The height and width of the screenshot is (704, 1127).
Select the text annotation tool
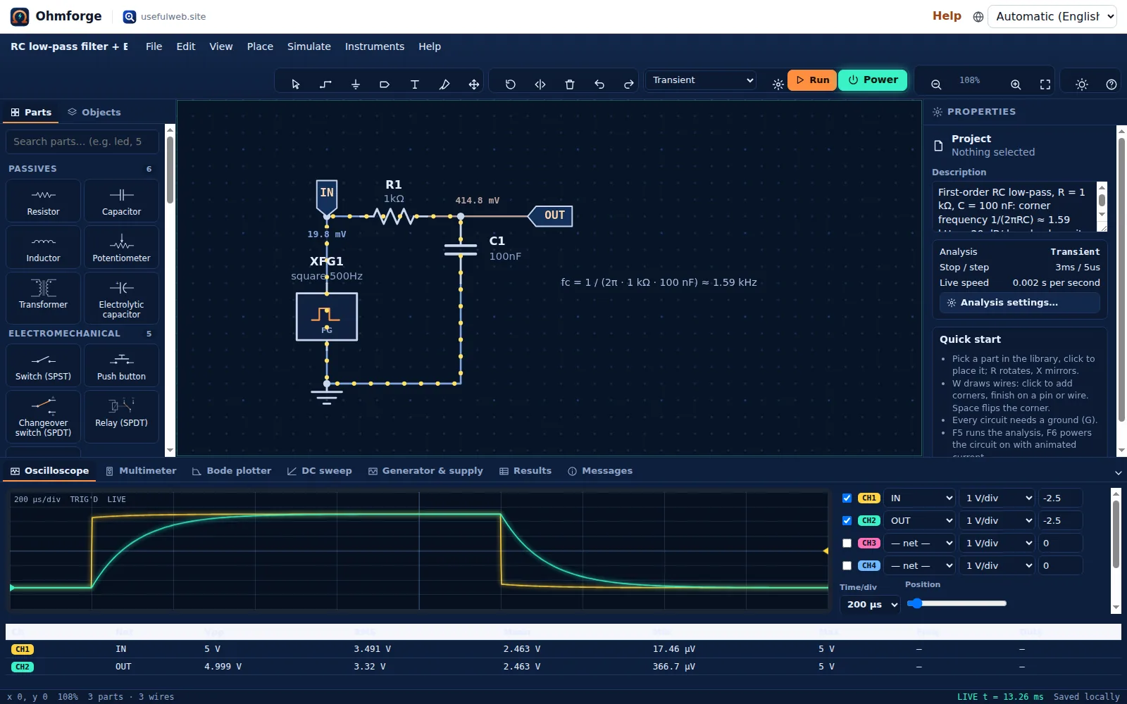(x=415, y=84)
